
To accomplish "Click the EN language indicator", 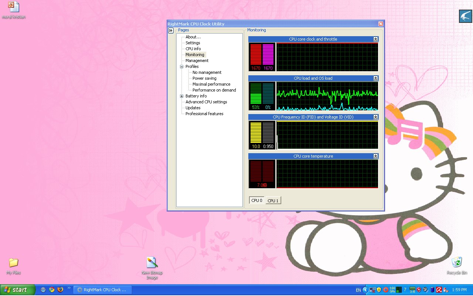I will click(358, 290).
